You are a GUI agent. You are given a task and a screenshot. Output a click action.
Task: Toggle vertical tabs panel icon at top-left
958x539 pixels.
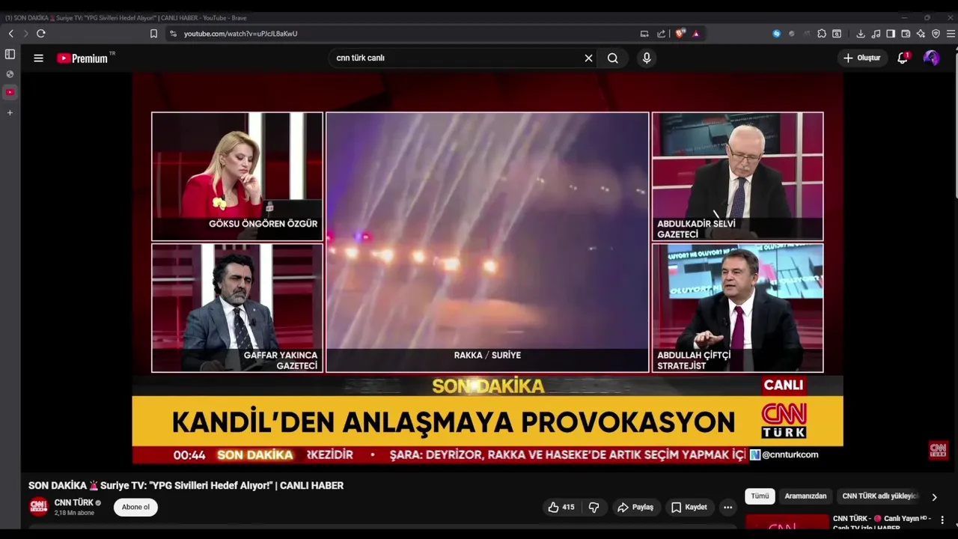point(10,55)
